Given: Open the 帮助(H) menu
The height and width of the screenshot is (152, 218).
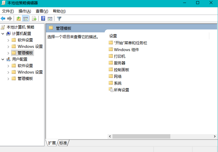Looking at the screenshot, I should click(x=59, y=11).
